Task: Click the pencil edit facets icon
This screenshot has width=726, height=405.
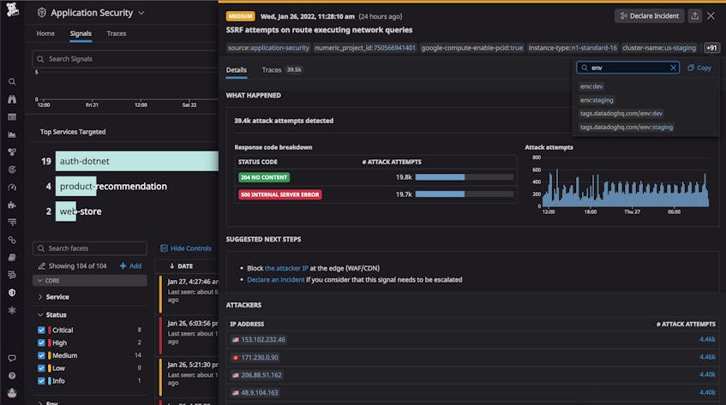Action: pos(42,265)
